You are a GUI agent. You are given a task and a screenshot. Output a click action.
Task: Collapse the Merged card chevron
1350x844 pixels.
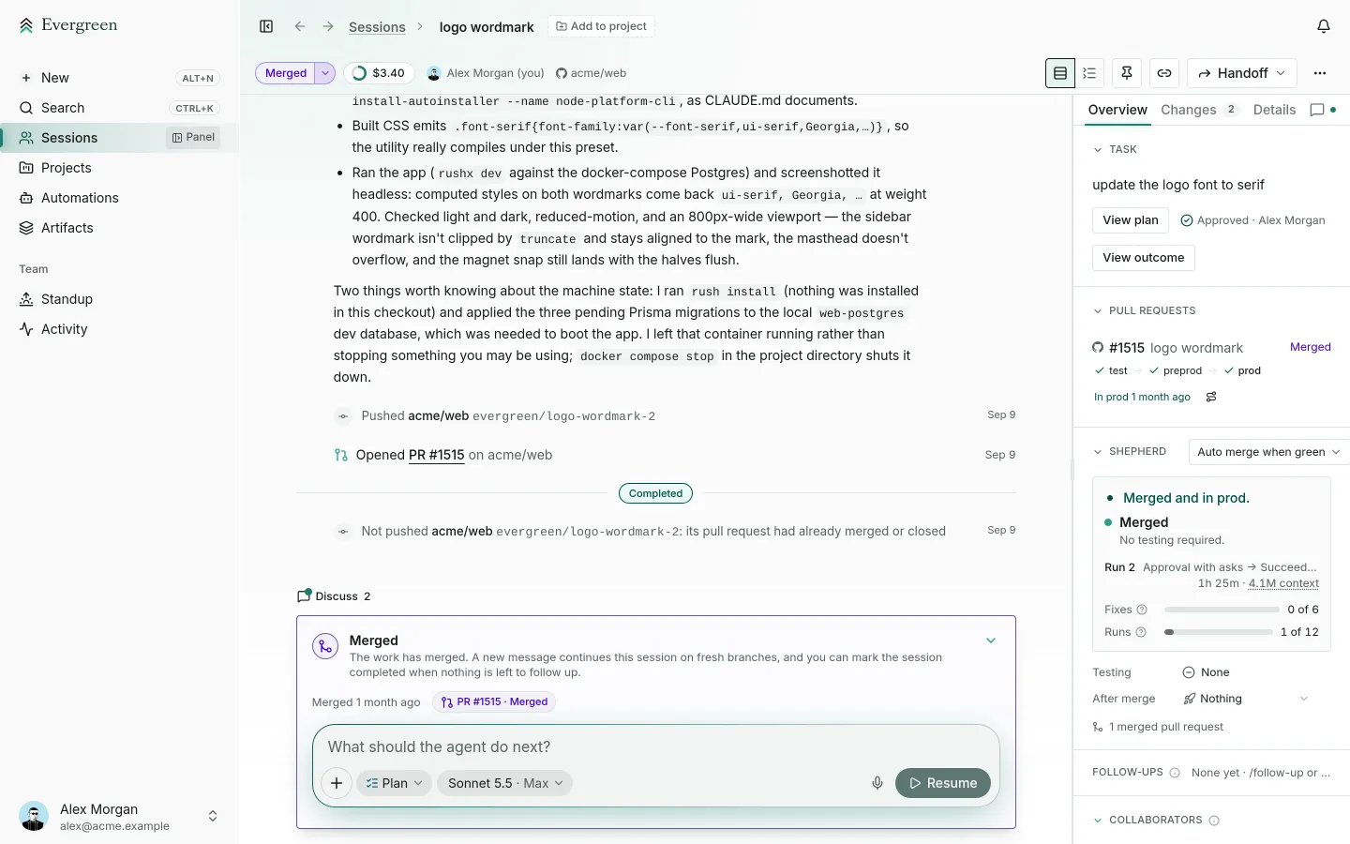991,641
